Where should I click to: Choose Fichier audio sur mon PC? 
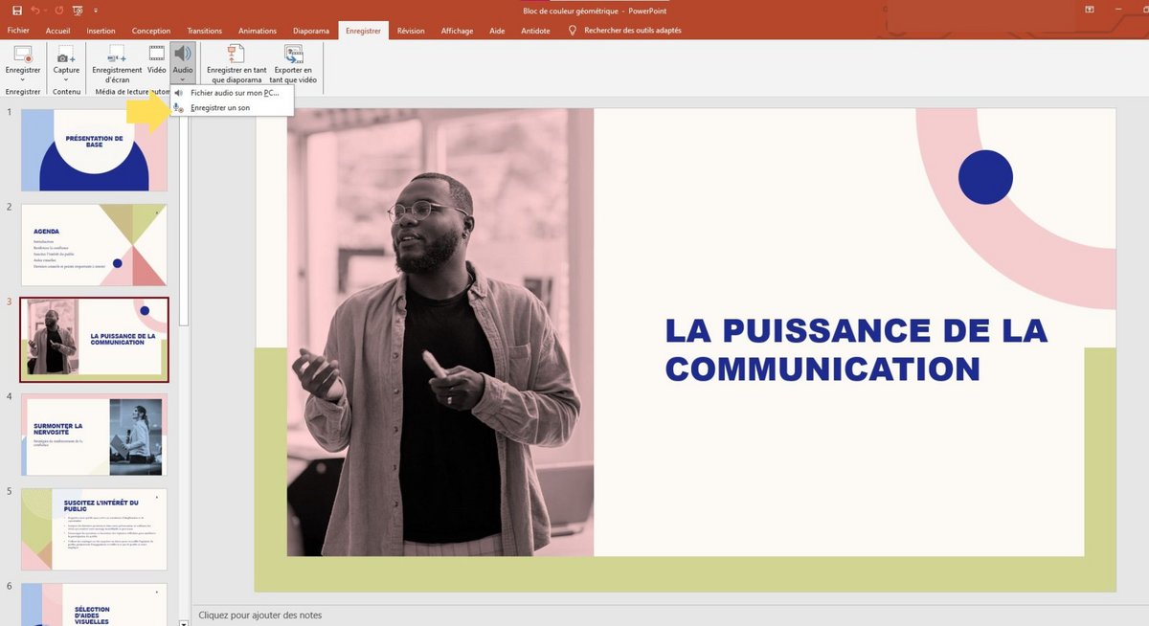[233, 93]
